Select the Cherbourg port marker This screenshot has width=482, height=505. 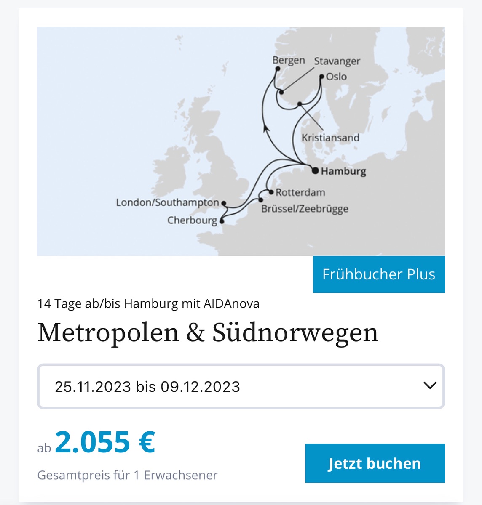(x=222, y=221)
